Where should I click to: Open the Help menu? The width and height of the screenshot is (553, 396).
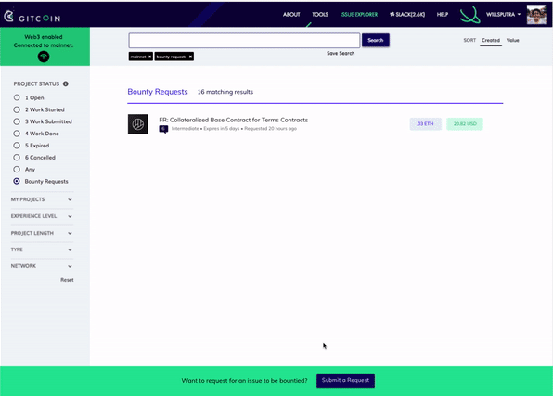(443, 15)
